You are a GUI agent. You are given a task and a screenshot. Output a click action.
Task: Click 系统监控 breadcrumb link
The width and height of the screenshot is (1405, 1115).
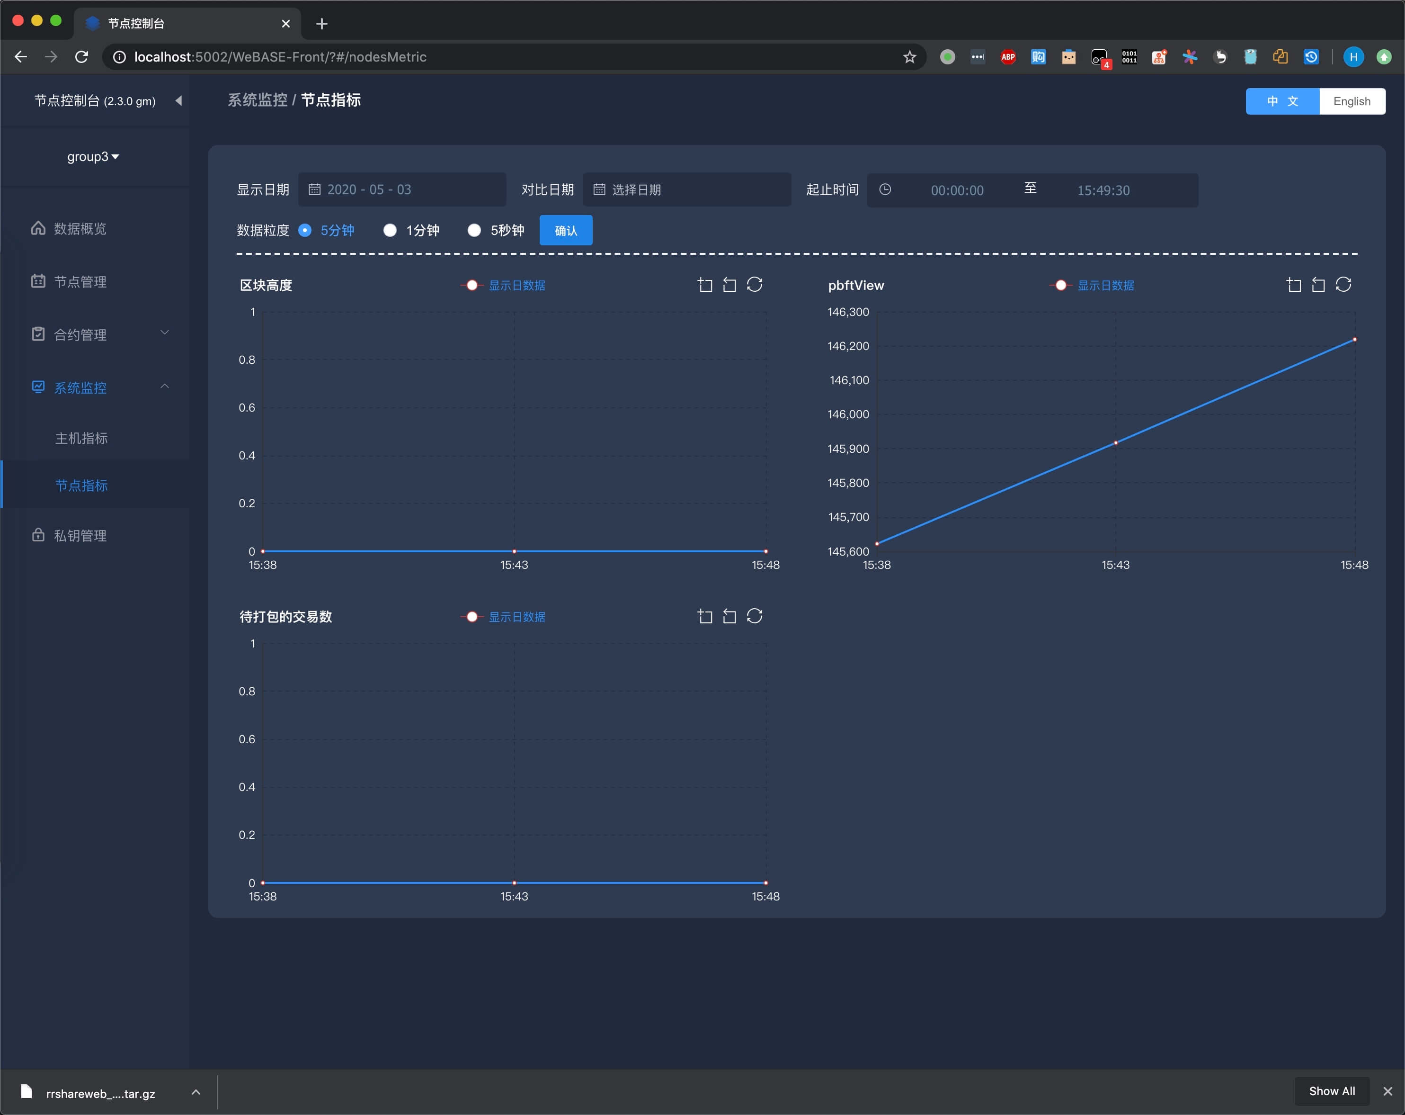(x=258, y=100)
